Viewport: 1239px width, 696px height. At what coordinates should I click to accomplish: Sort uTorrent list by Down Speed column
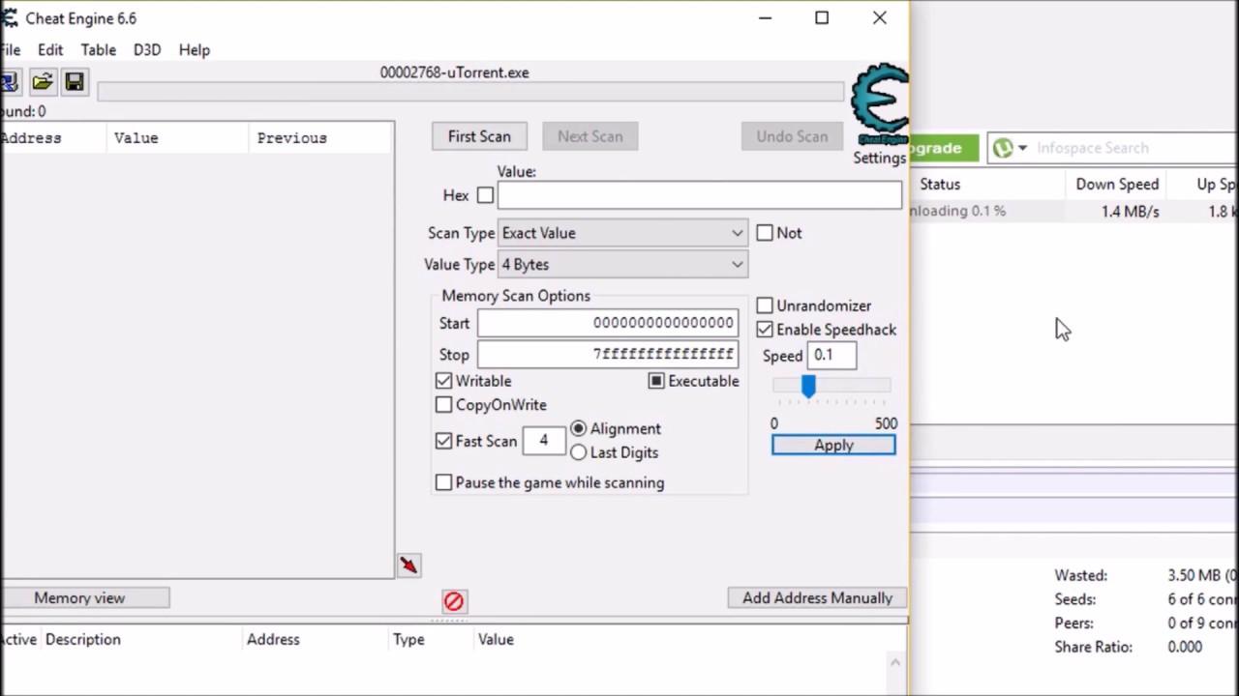pos(1117,185)
